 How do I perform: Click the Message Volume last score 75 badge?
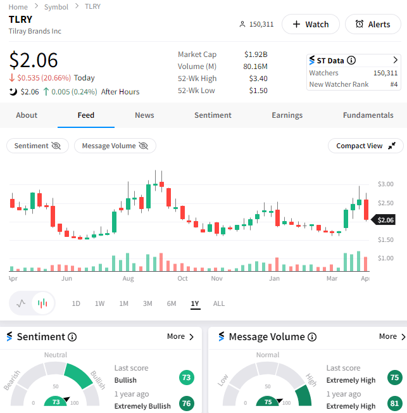[x=394, y=378]
